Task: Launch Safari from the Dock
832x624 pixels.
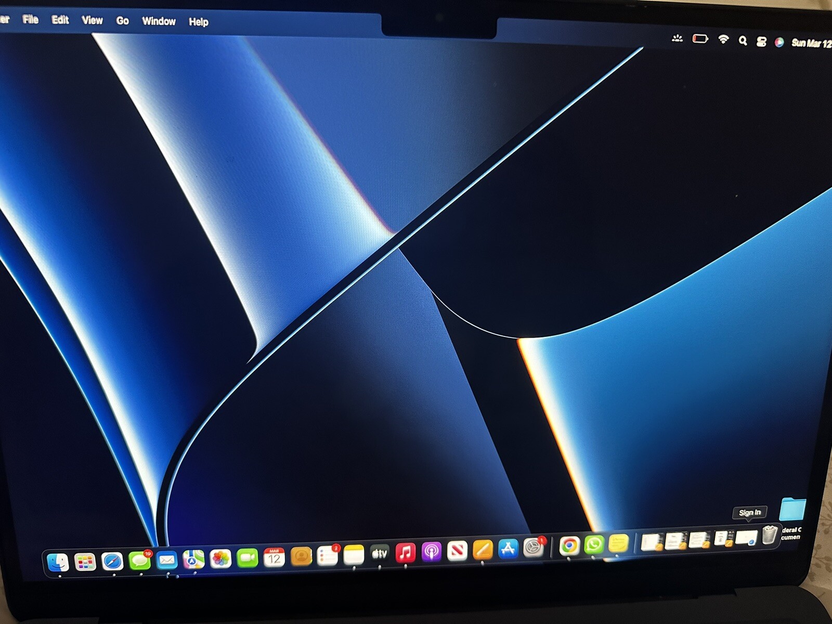Action: [x=112, y=561]
